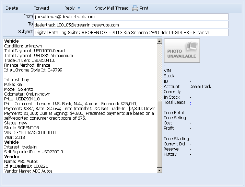Screen dimensions: 245x187
Task: Open the Total Leads link
Action: coord(190,102)
